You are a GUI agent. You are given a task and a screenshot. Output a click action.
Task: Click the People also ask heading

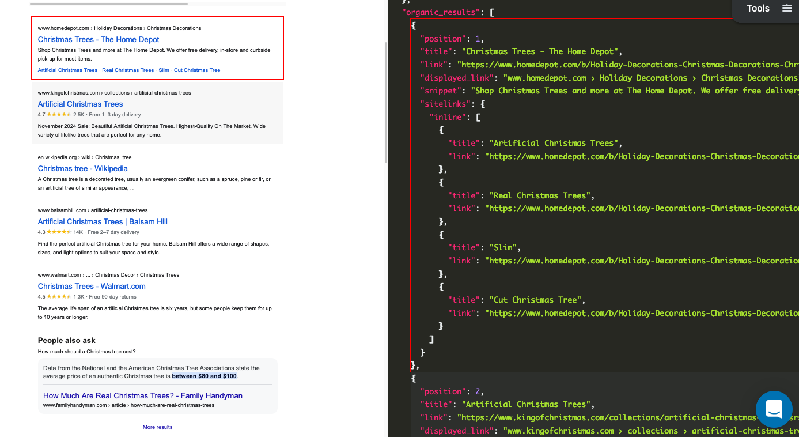67,340
